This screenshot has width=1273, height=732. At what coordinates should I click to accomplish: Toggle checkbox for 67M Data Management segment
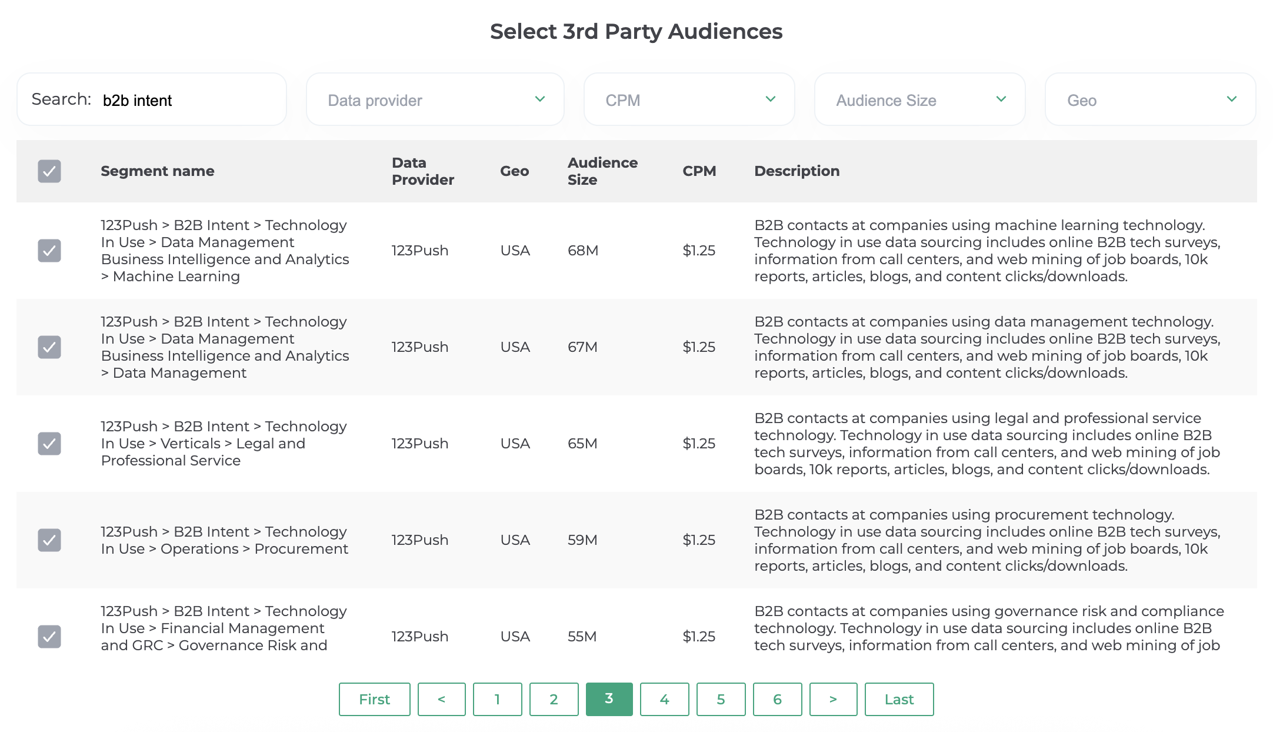coord(49,347)
